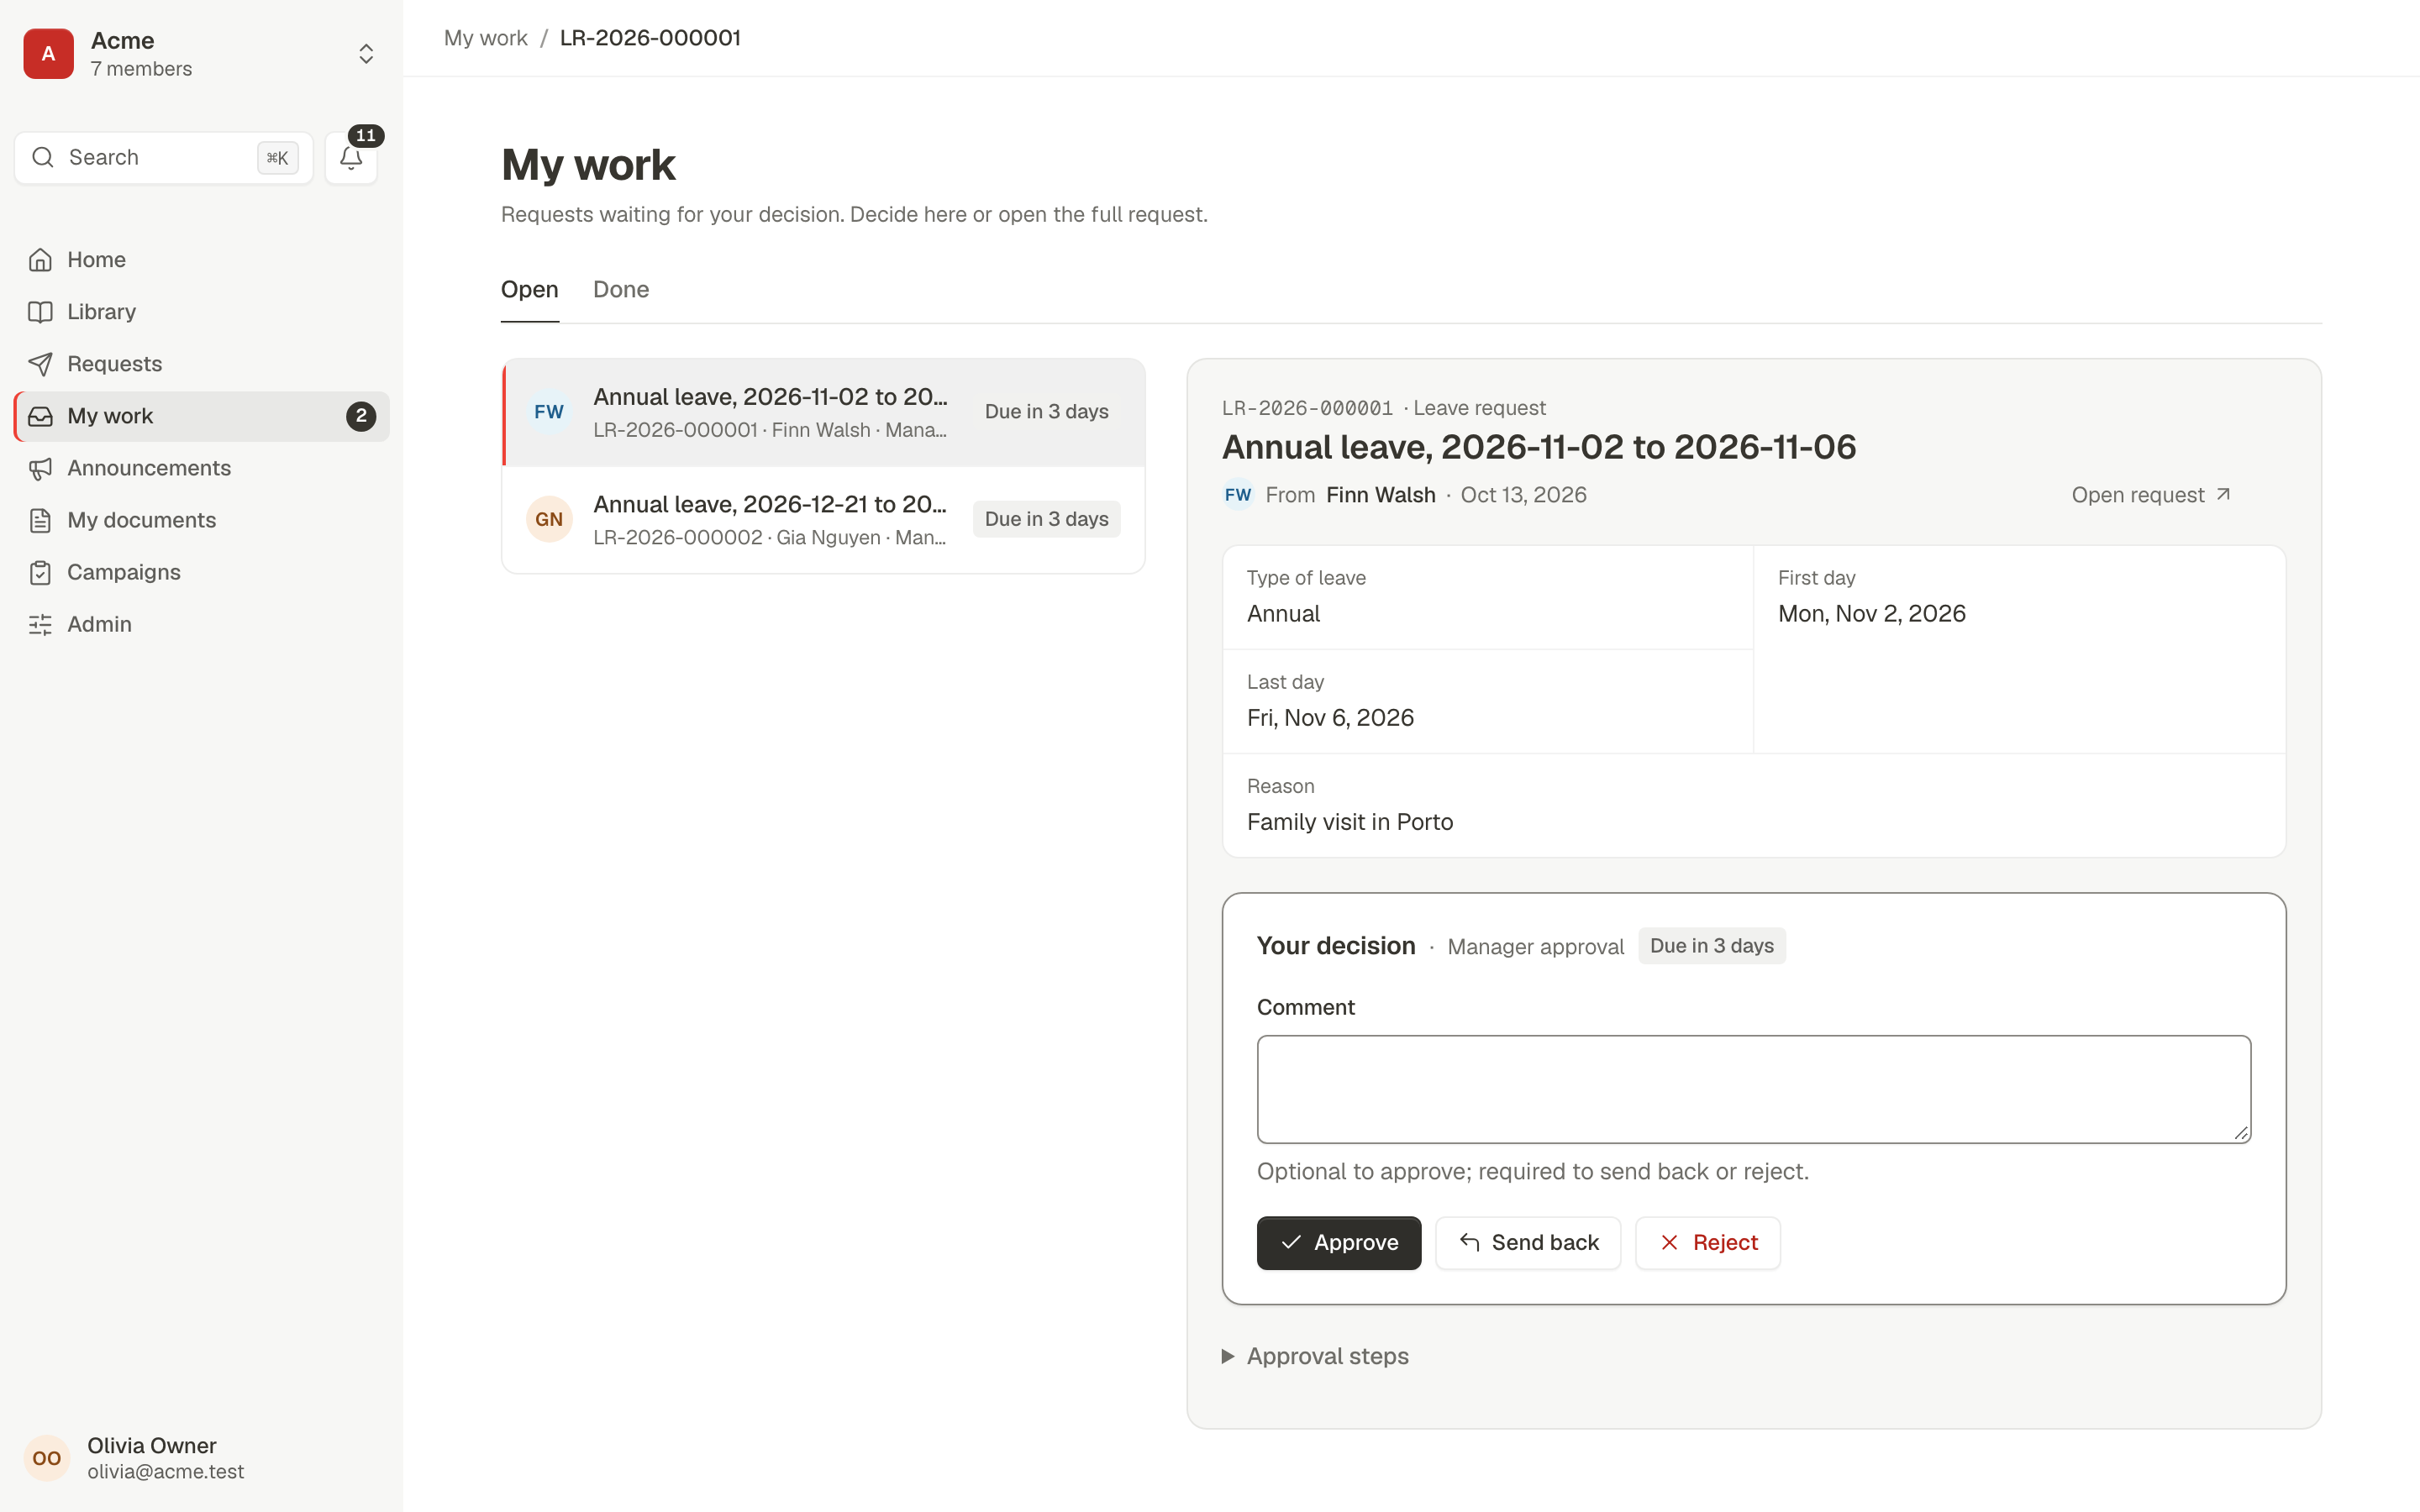Open My documents in sidebar
Screen dimensions: 2420x1512
202,520
